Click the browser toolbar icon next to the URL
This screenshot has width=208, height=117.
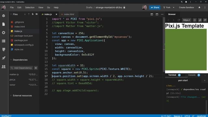tap(195, 20)
